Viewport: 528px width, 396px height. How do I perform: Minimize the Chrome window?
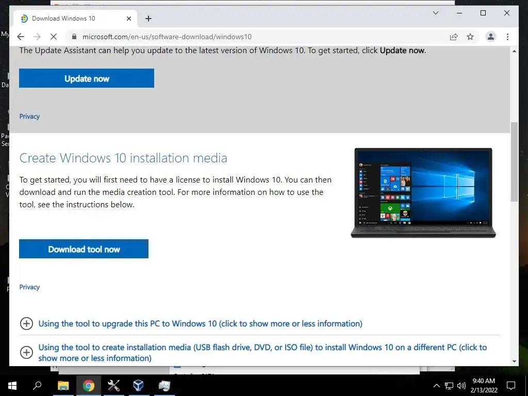(x=459, y=13)
